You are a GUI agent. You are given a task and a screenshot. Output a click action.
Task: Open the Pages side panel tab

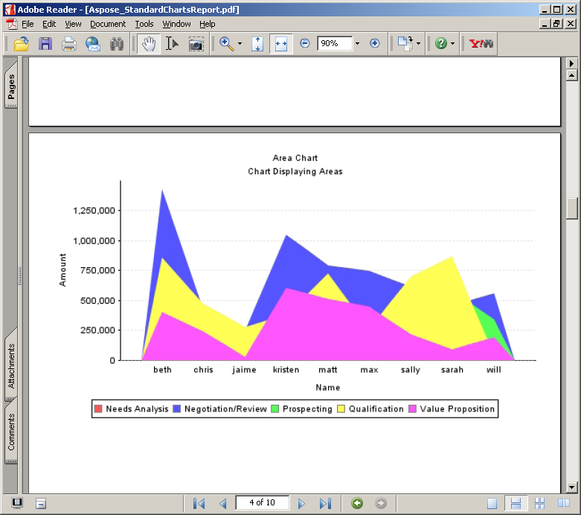point(11,87)
